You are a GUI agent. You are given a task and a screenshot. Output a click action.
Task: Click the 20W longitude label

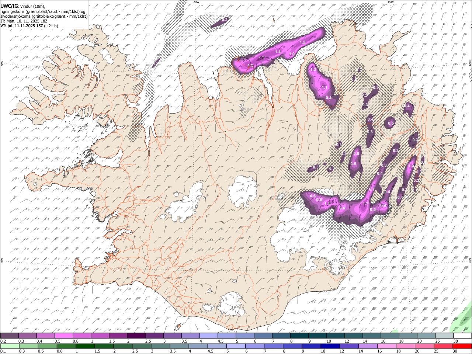[197, 2]
